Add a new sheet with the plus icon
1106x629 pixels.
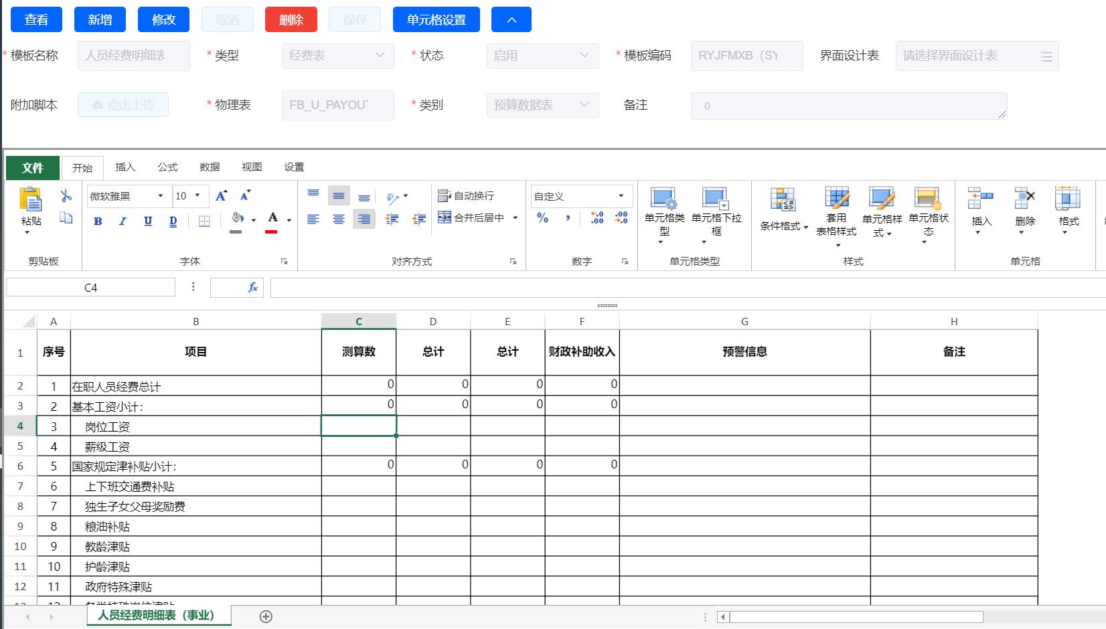[266, 616]
